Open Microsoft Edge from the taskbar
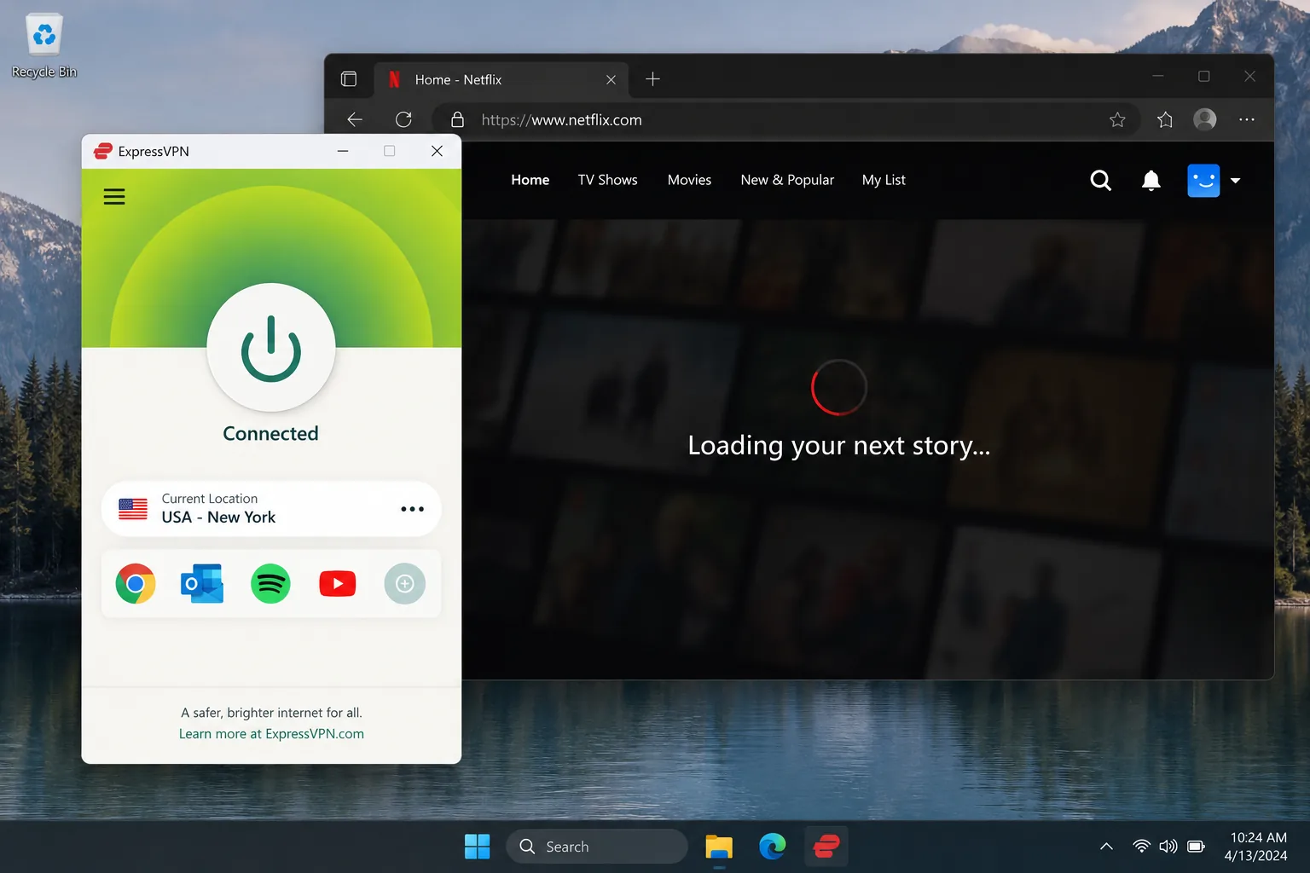The height and width of the screenshot is (873, 1310). (773, 847)
